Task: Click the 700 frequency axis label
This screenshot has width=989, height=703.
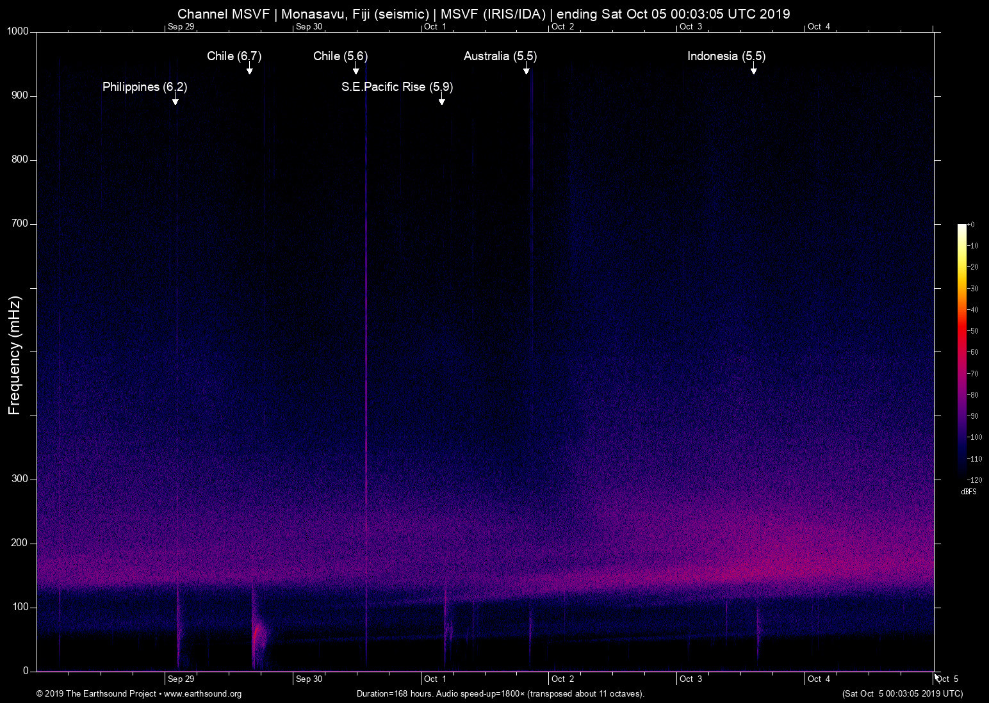Action: click(20, 223)
